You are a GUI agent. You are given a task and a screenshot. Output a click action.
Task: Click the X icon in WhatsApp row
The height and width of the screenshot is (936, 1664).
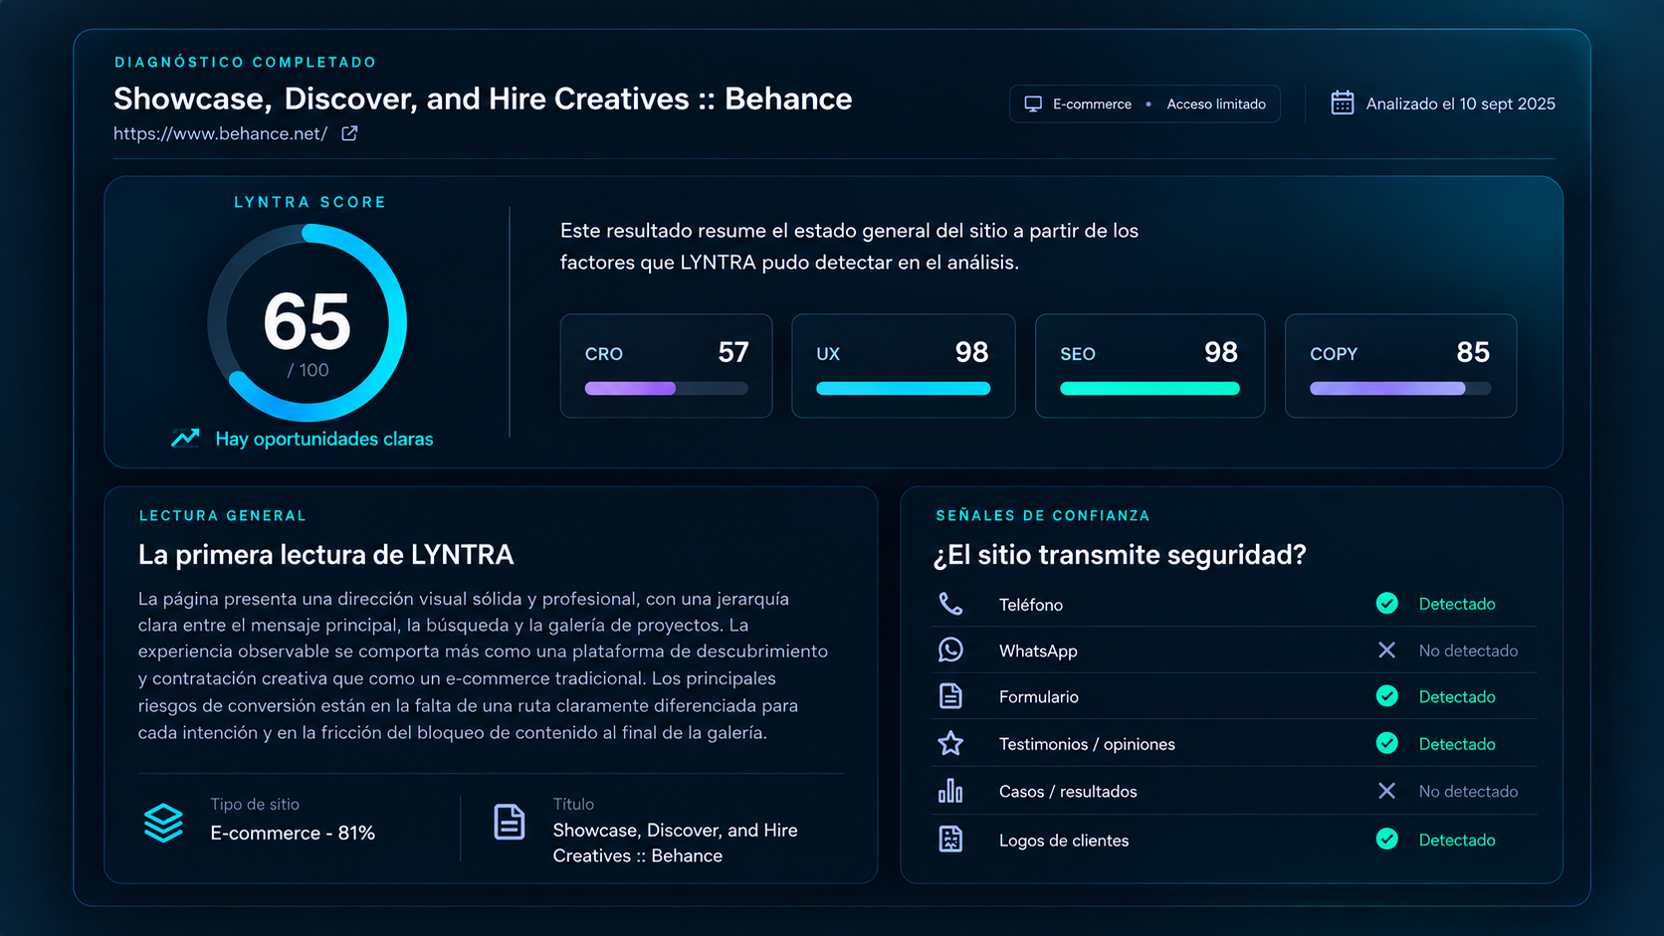[x=1386, y=650]
